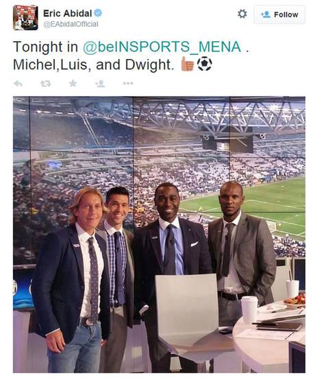
Task: Click the follow-person icon under the tweet
Action: [100, 84]
